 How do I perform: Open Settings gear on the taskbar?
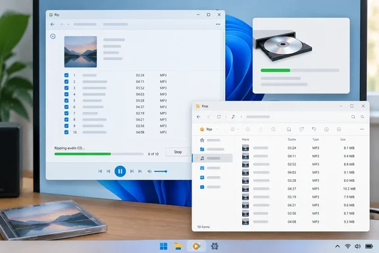coord(215,246)
